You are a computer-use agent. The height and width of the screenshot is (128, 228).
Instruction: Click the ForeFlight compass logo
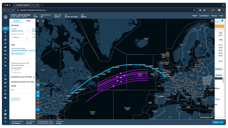click(5, 17)
